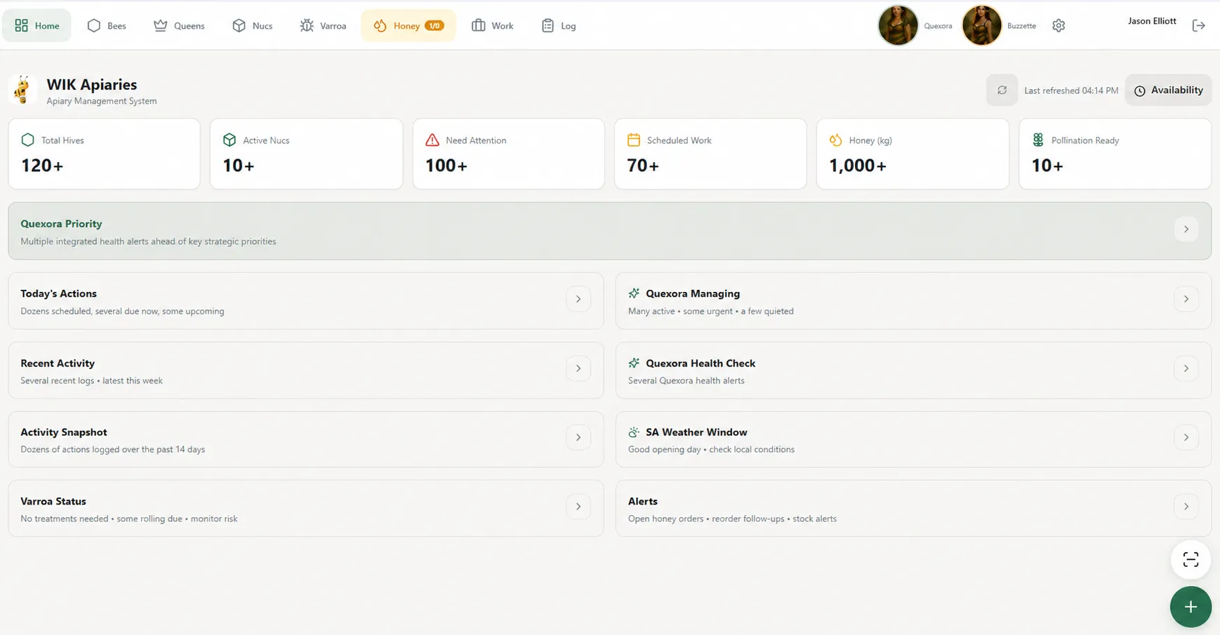Expand Recent Activity chevron

pyautogui.click(x=578, y=368)
